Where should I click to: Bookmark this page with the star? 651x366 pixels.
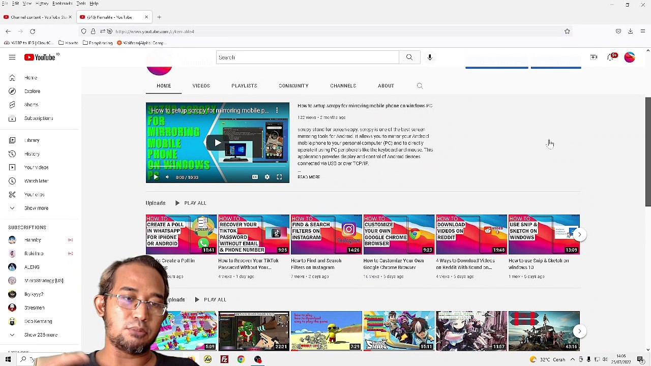pyautogui.click(x=567, y=32)
